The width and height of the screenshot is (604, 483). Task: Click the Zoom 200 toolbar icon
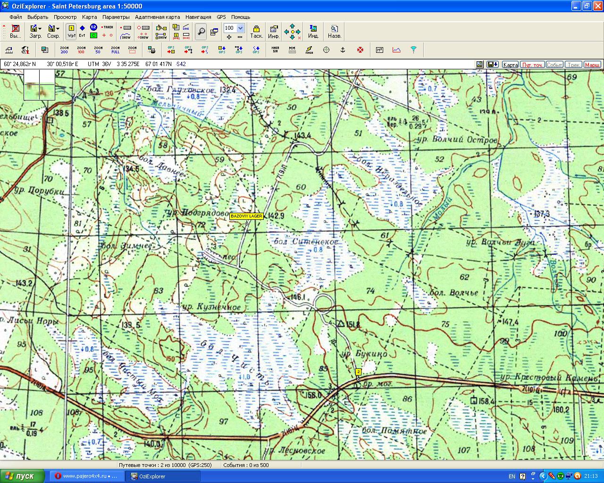(x=64, y=50)
